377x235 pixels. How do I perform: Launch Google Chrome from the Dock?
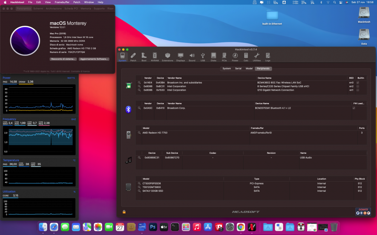pos(241,227)
